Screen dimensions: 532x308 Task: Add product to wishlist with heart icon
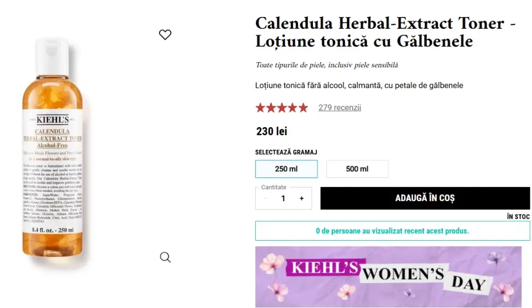[x=165, y=34]
